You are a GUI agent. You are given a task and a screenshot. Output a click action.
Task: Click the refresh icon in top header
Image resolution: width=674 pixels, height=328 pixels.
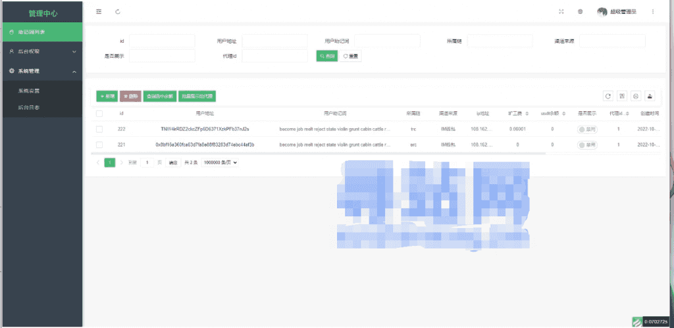[118, 12]
